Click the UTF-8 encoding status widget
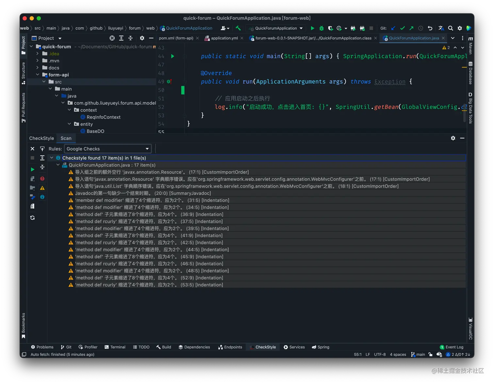 [x=380, y=355]
